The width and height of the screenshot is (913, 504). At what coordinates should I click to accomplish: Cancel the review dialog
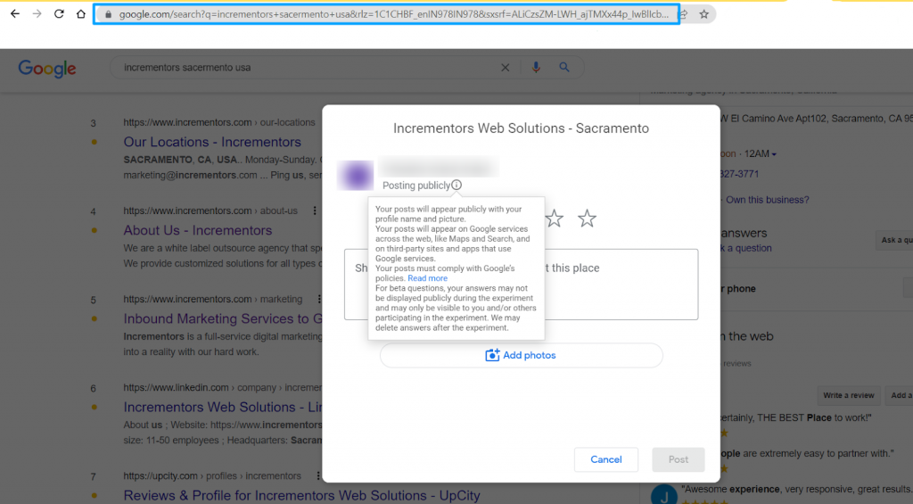click(x=606, y=459)
